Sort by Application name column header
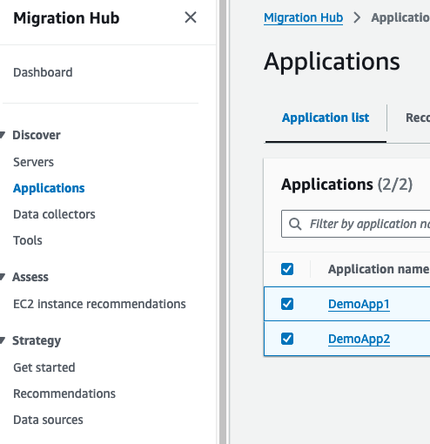 (379, 269)
